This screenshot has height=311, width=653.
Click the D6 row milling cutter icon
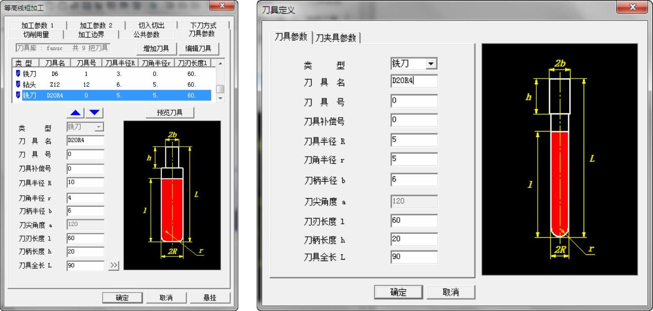18,74
